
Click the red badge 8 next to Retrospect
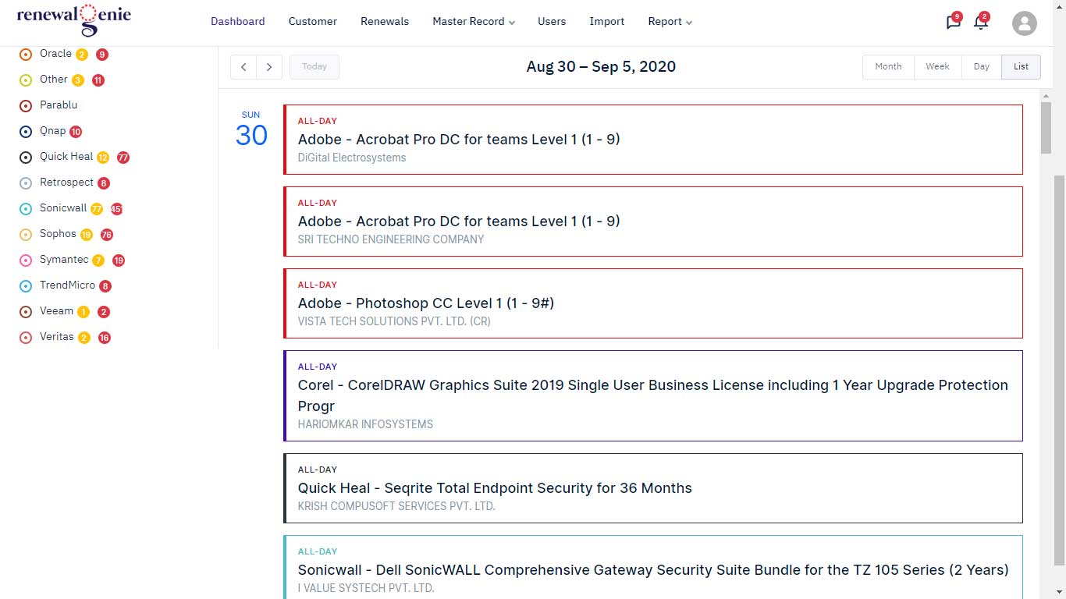[104, 183]
